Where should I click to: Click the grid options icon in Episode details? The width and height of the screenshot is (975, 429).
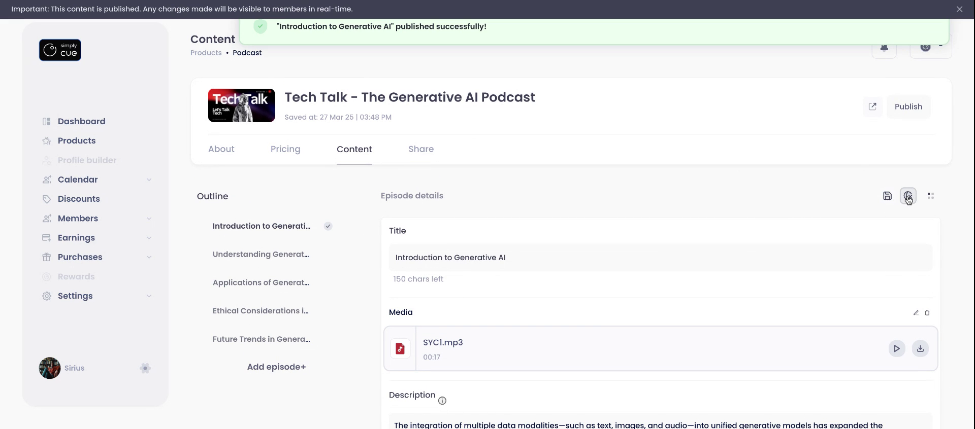pos(930,196)
